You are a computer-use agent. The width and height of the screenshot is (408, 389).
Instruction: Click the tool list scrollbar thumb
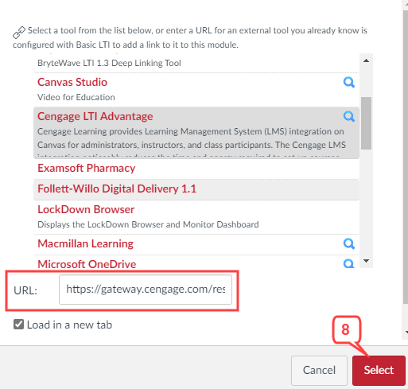click(x=367, y=123)
